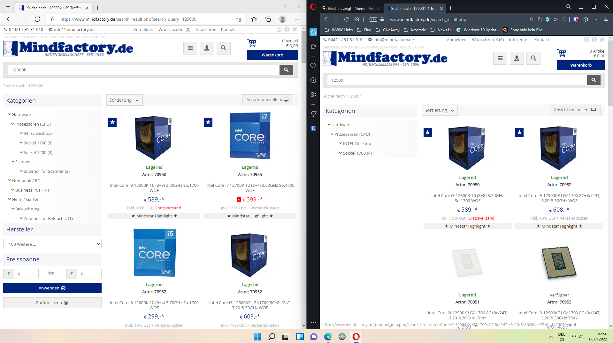Image resolution: width=613 pixels, height=343 pixels.
Task: Click Zurücksetzen filter button
Action: pyautogui.click(x=52, y=303)
